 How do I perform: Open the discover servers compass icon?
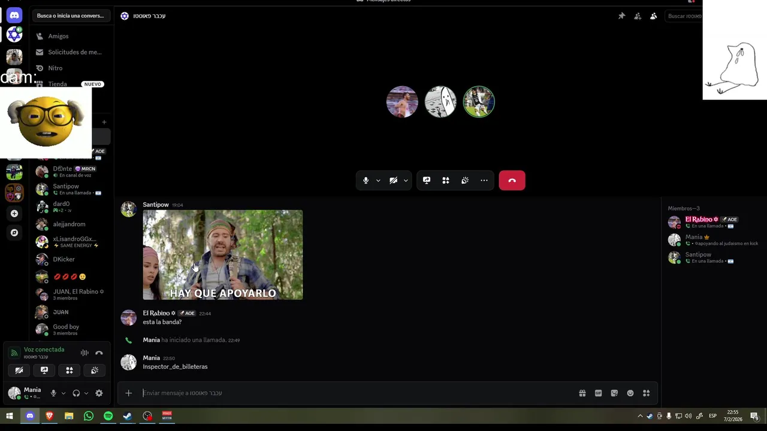tap(14, 233)
